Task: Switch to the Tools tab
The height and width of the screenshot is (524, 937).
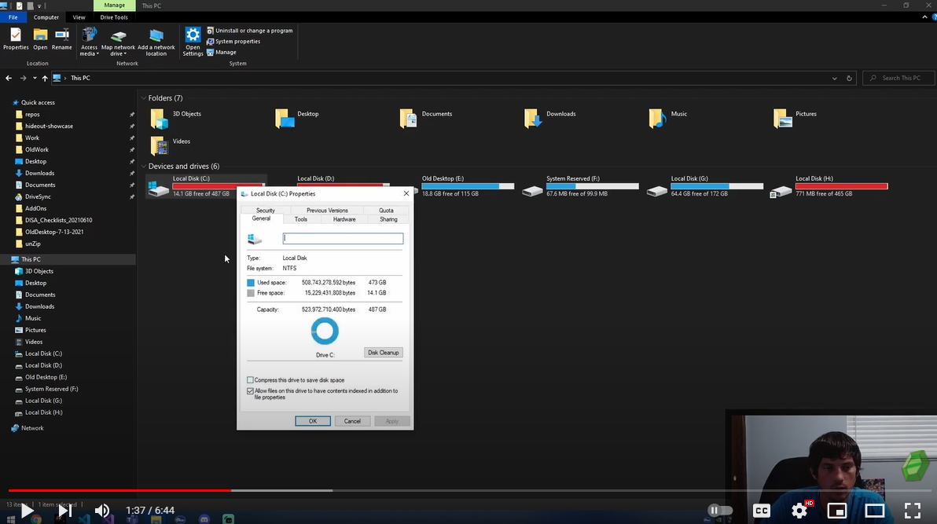Action: click(x=301, y=219)
